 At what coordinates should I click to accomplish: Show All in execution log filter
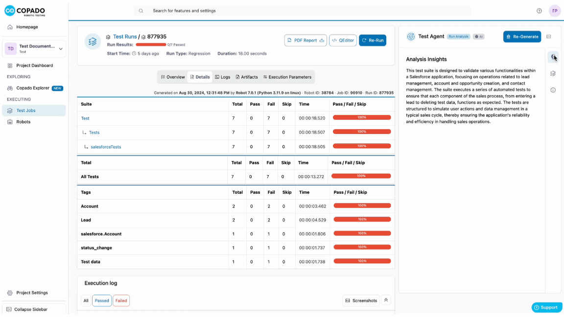[86, 300]
